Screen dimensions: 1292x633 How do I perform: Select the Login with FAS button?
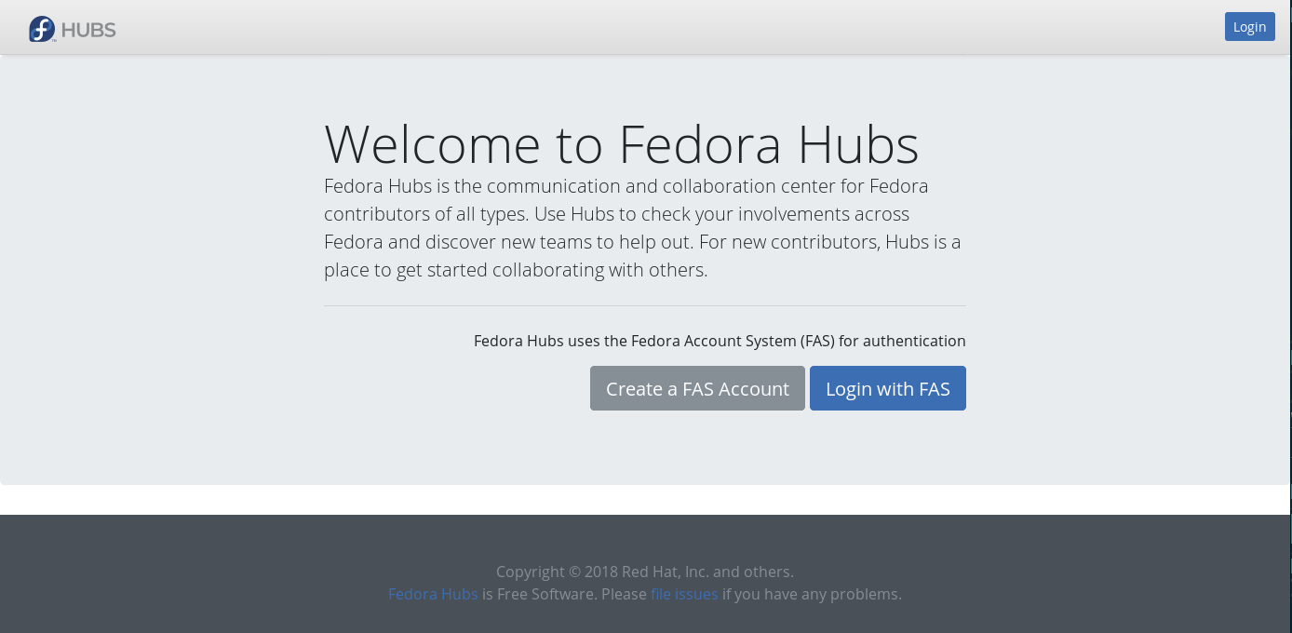tap(888, 388)
